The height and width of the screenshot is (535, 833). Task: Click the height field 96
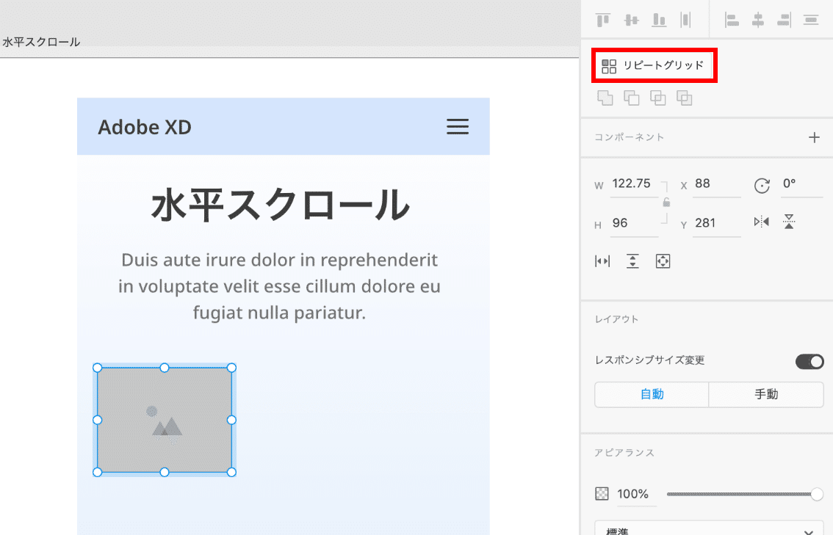pyautogui.click(x=634, y=223)
